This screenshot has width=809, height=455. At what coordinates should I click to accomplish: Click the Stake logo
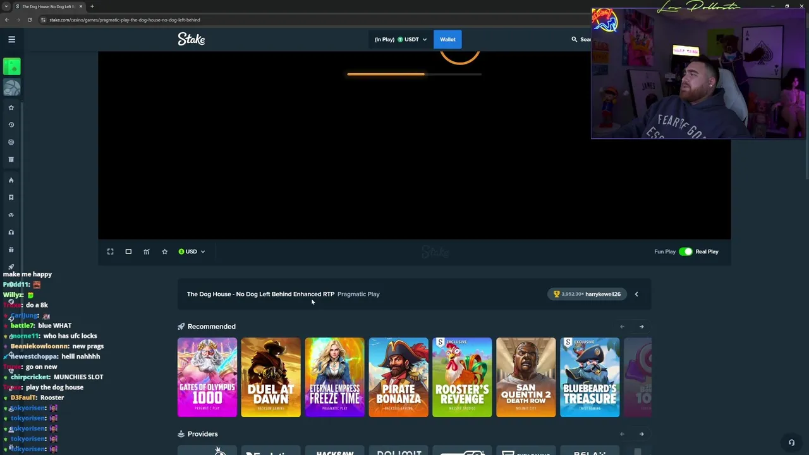point(191,39)
